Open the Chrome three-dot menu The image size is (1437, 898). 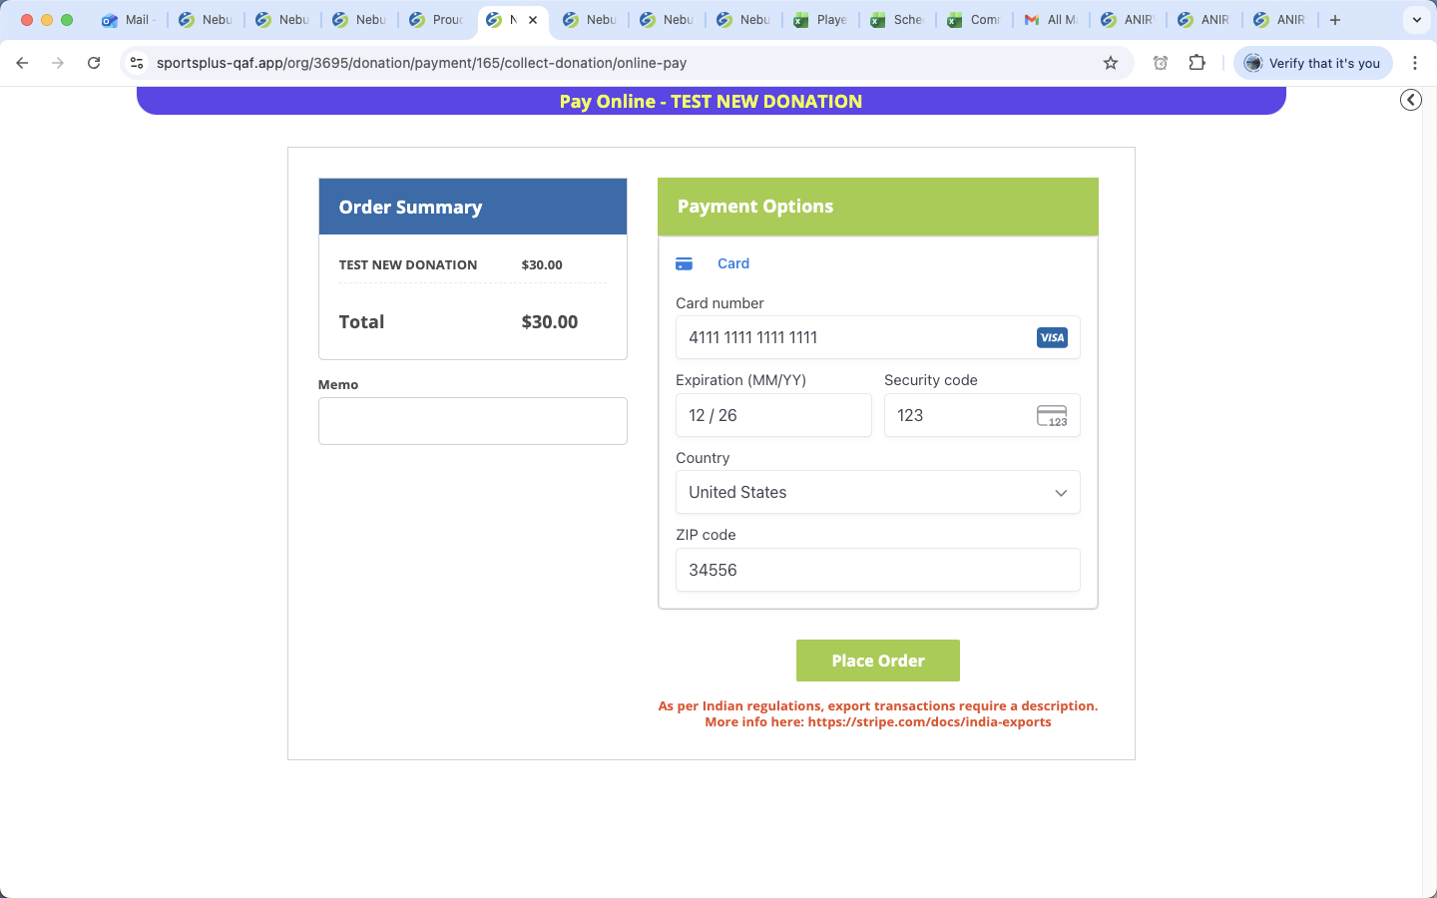click(x=1415, y=63)
